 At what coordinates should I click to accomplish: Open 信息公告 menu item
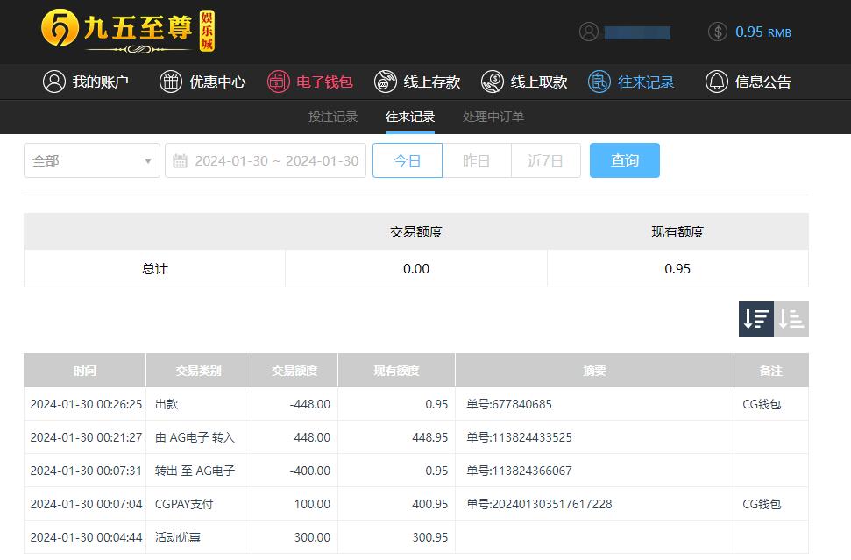[x=748, y=82]
